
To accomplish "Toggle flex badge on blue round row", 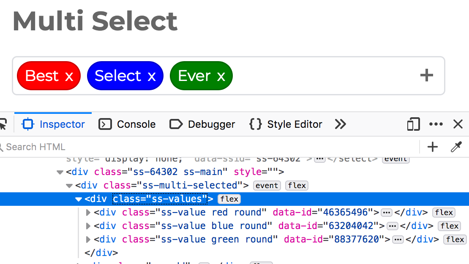I will point(450,226).
